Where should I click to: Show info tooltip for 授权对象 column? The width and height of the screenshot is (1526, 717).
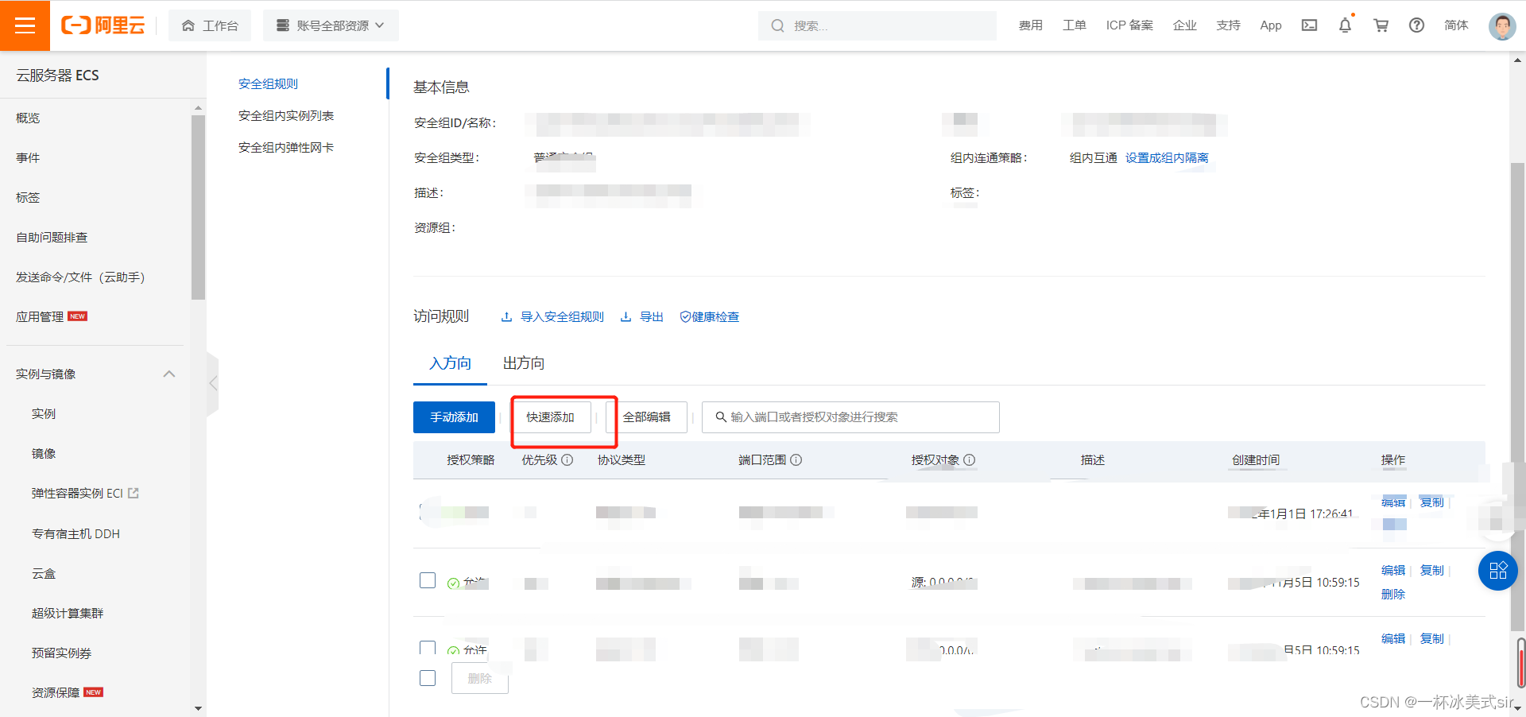(x=969, y=460)
